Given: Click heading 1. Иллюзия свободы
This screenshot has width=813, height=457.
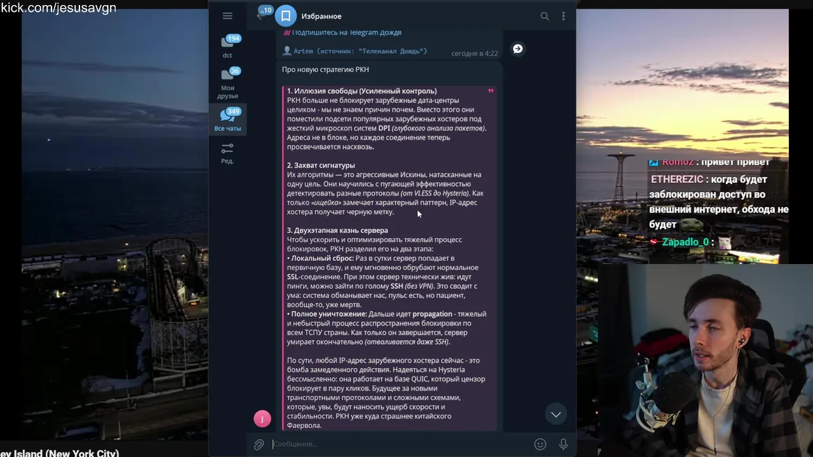Looking at the screenshot, I should (x=361, y=91).
